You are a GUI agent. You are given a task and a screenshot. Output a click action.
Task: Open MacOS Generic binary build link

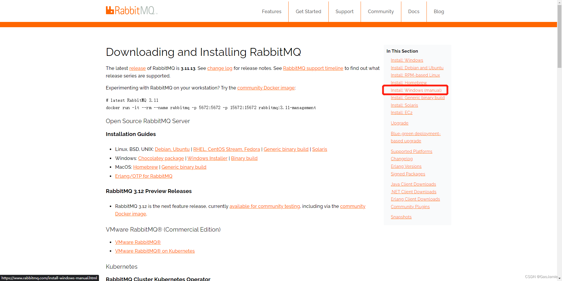tap(184, 167)
